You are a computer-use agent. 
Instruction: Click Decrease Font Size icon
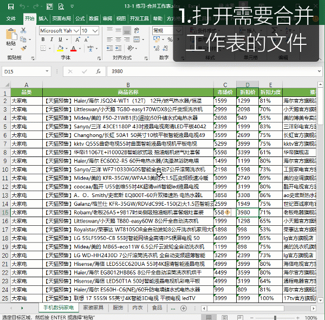click(86, 40)
